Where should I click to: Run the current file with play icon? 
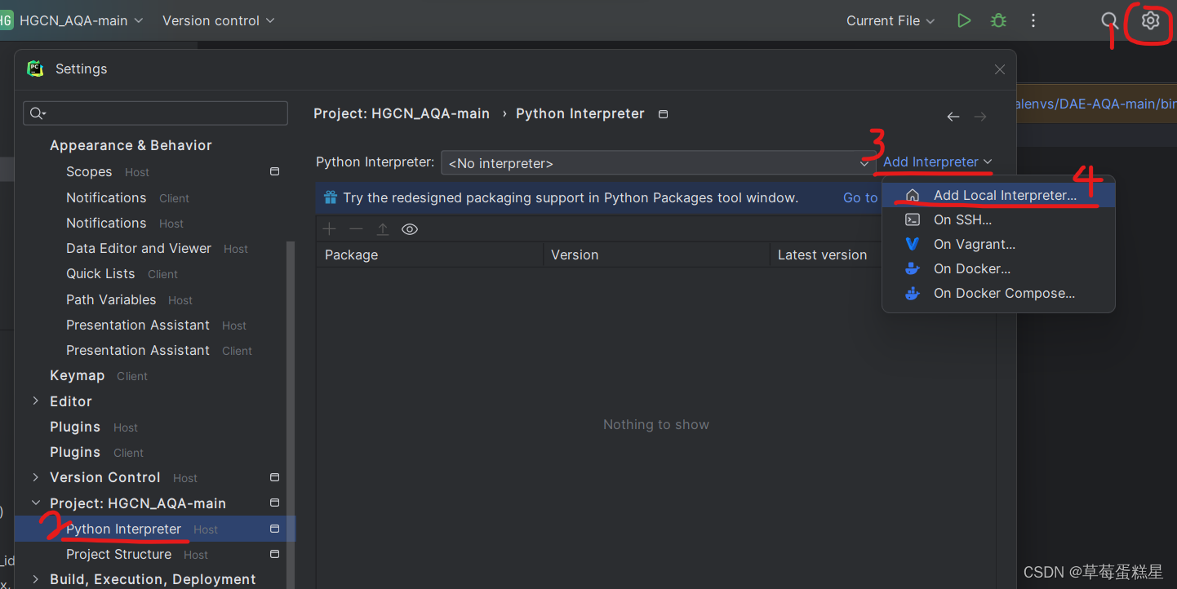[964, 20]
